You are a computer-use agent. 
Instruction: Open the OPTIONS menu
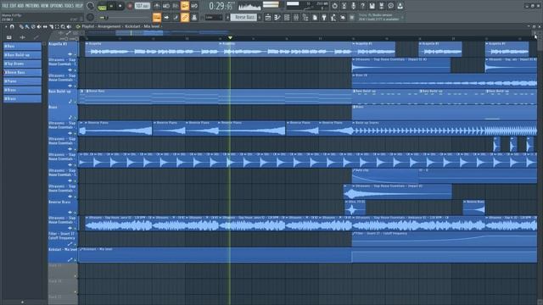pyautogui.click(x=57, y=6)
